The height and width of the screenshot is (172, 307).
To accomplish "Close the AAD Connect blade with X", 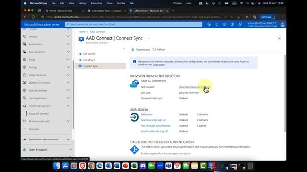I will [x=279, y=38].
